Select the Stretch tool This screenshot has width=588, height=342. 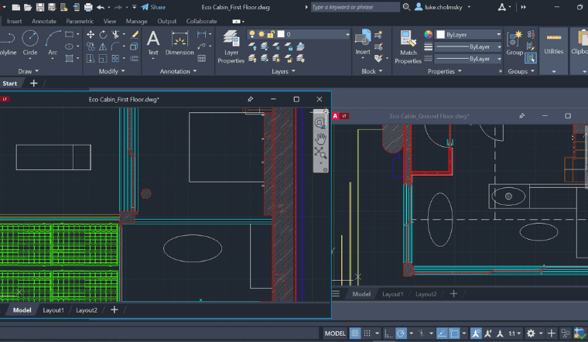point(91,59)
